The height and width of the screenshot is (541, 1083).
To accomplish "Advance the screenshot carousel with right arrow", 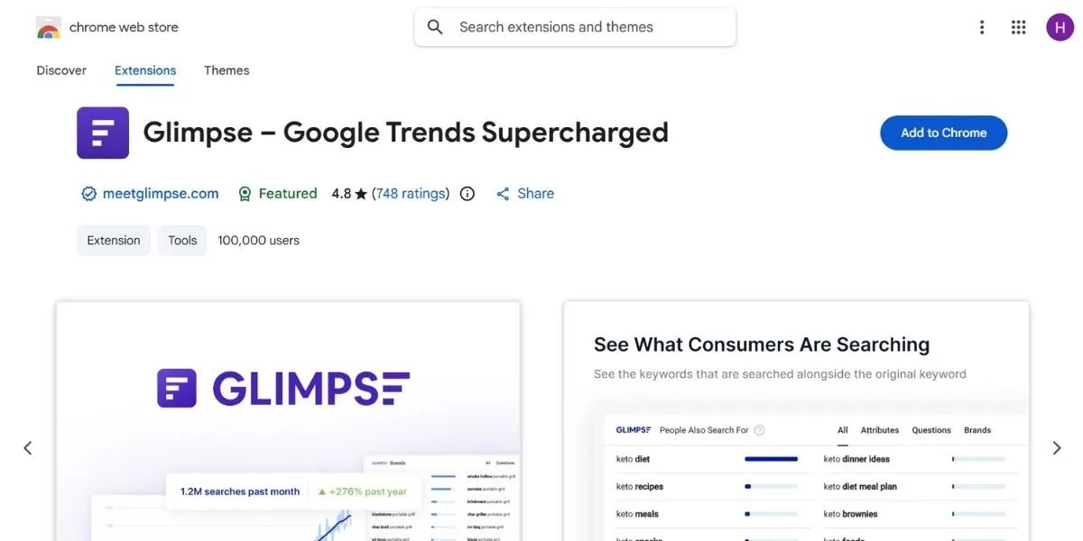I will [1056, 447].
